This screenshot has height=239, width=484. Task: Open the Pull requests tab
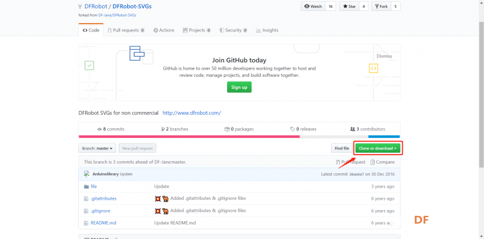[126, 30]
